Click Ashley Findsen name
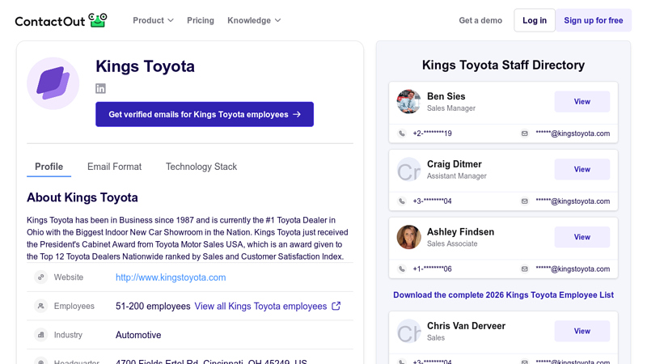This screenshot has height=364, width=647. 460,231
